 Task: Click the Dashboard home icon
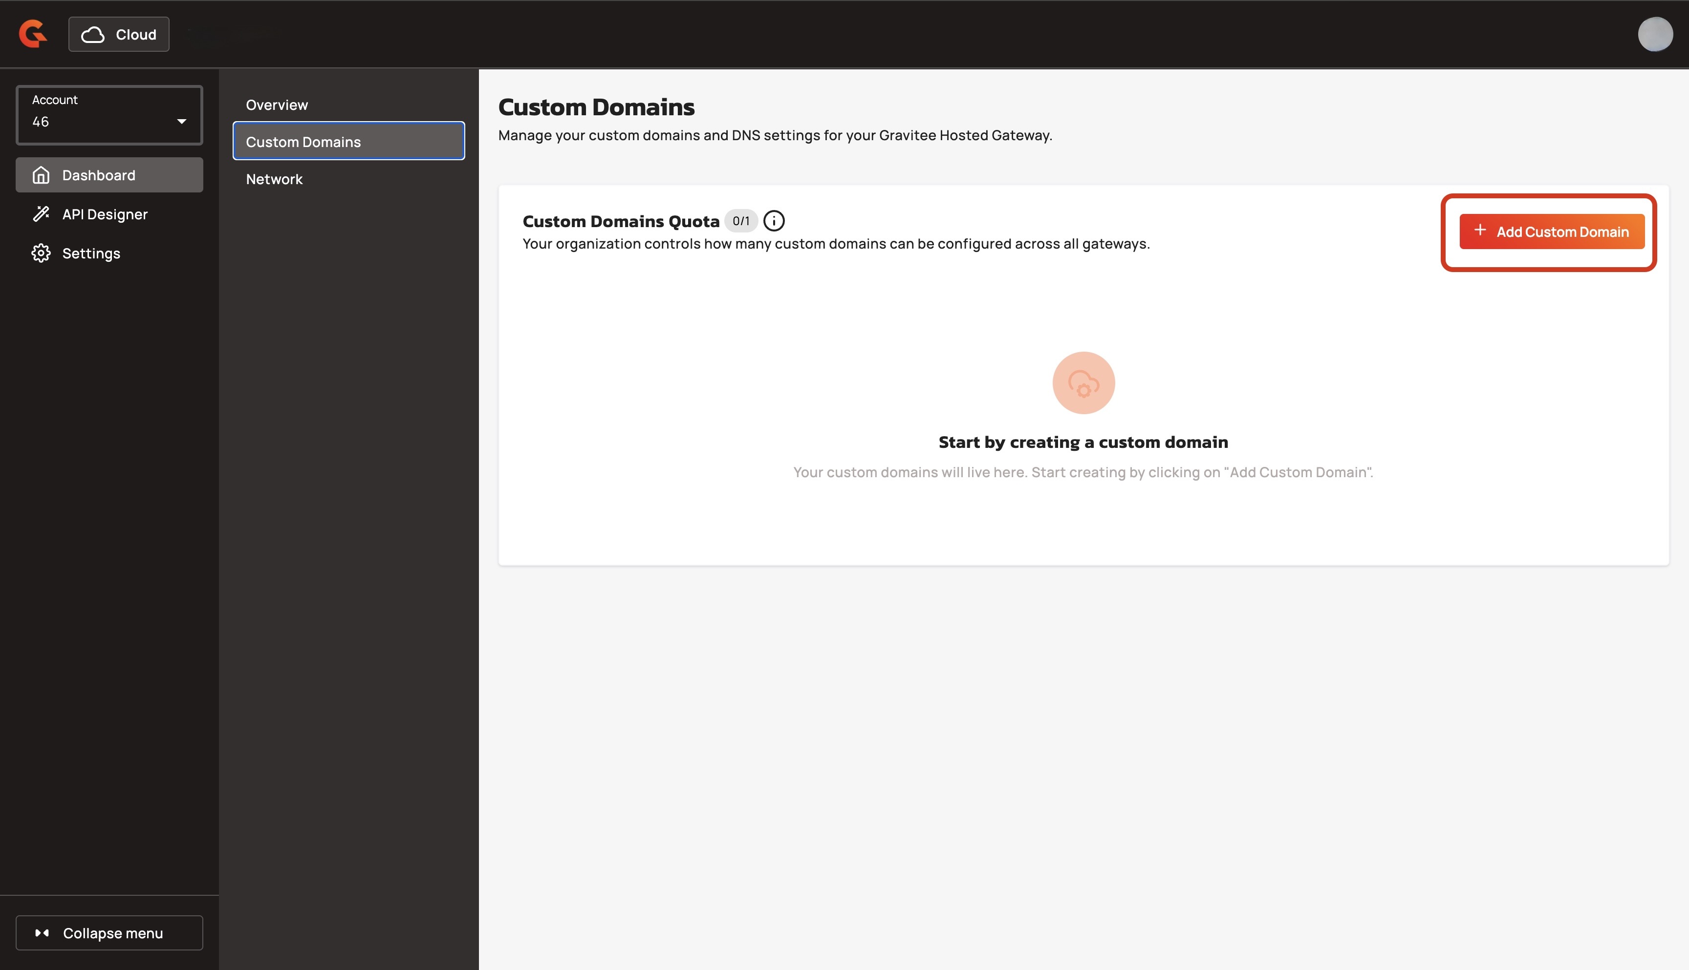tap(42, 175)
